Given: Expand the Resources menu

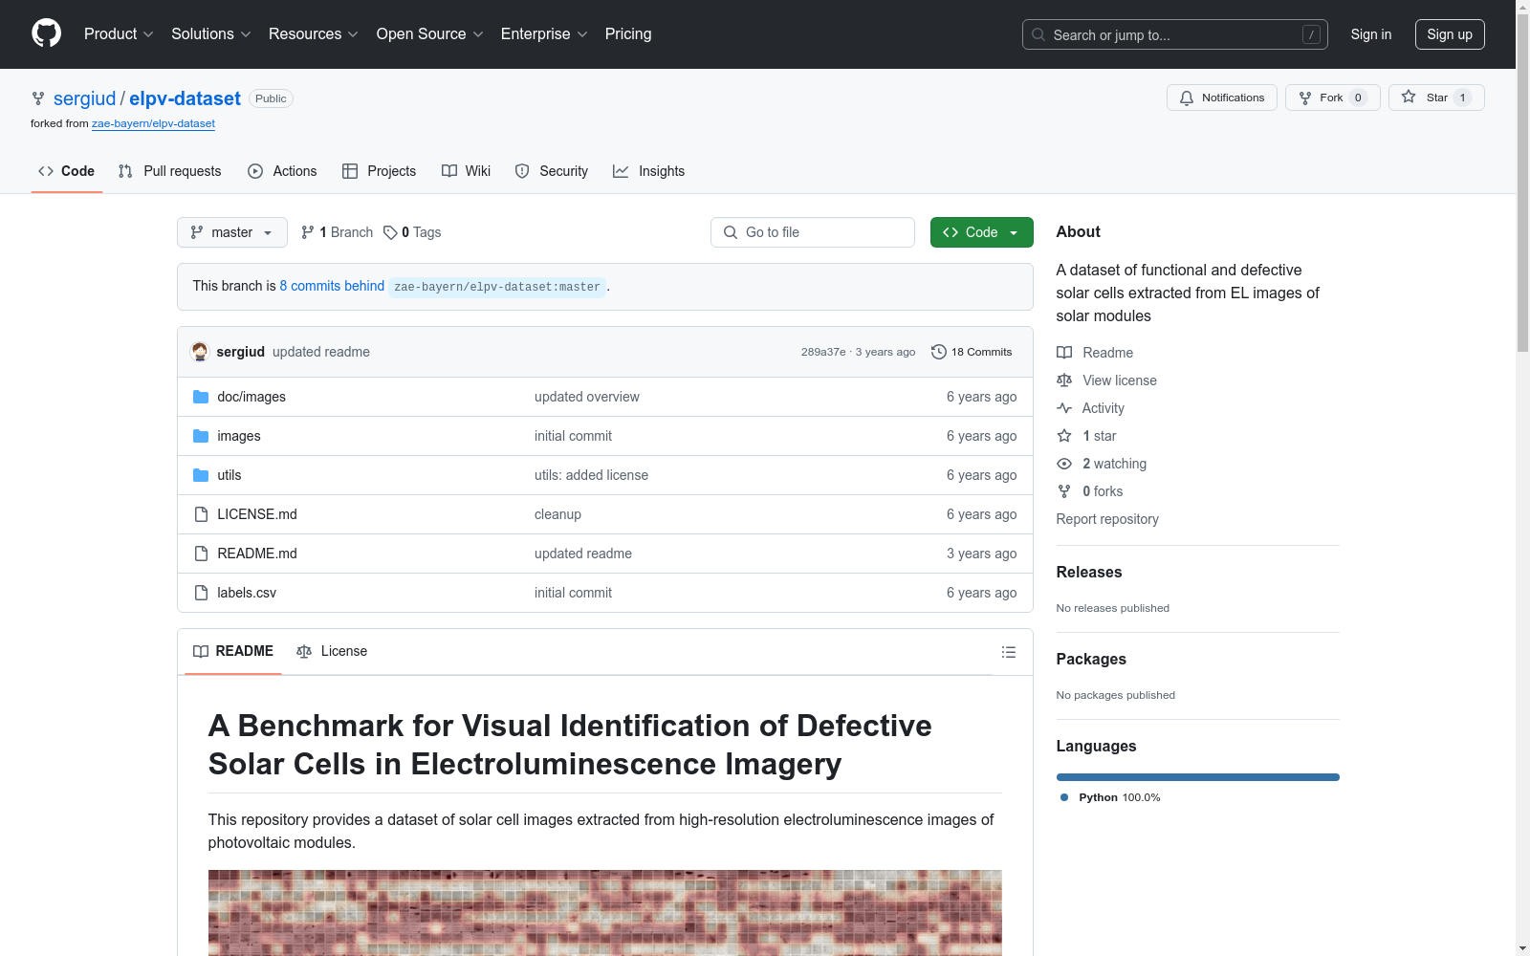Looking at the screenshot, I should click(314, 34).
